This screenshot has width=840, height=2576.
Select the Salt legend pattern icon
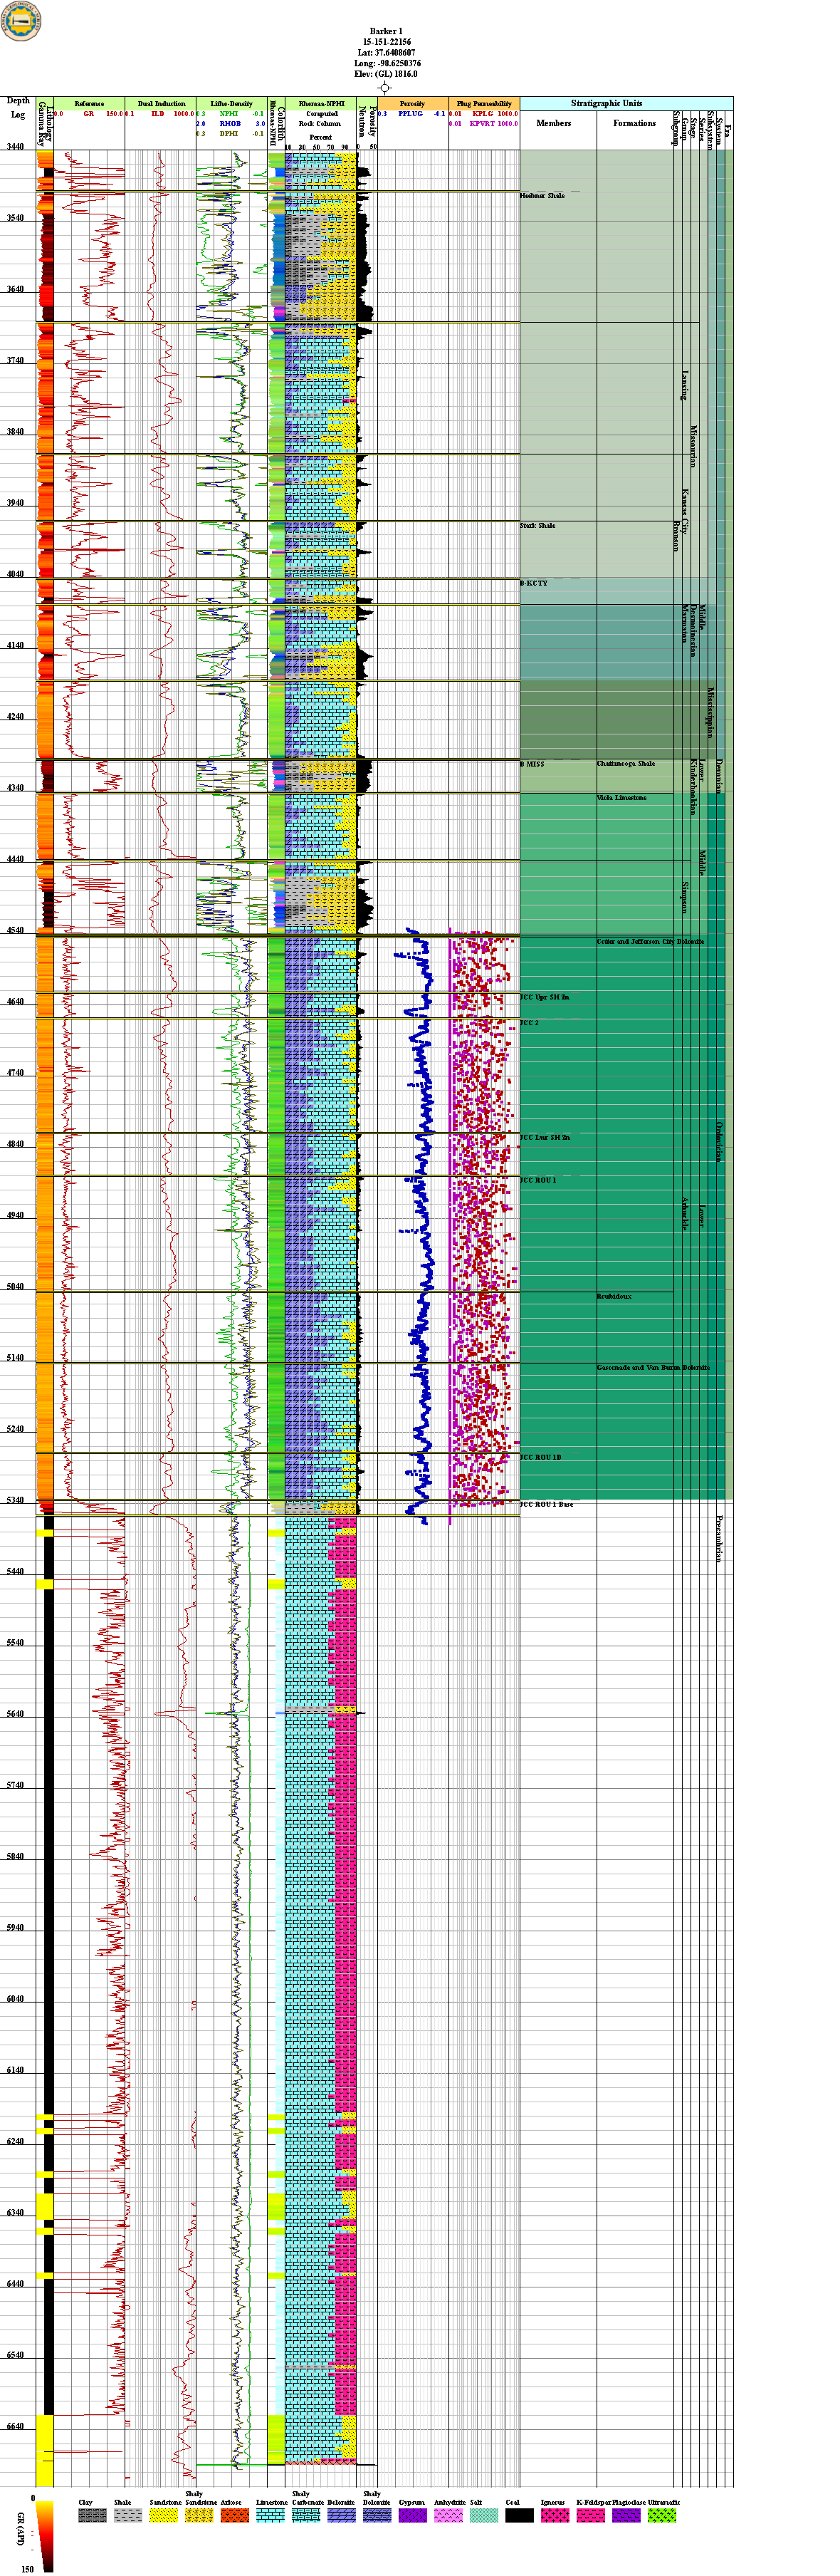pyautogui.click(x=483, y=2515)
